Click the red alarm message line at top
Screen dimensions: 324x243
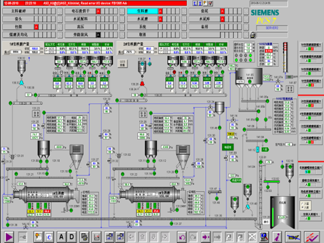(x=95, y=3)
